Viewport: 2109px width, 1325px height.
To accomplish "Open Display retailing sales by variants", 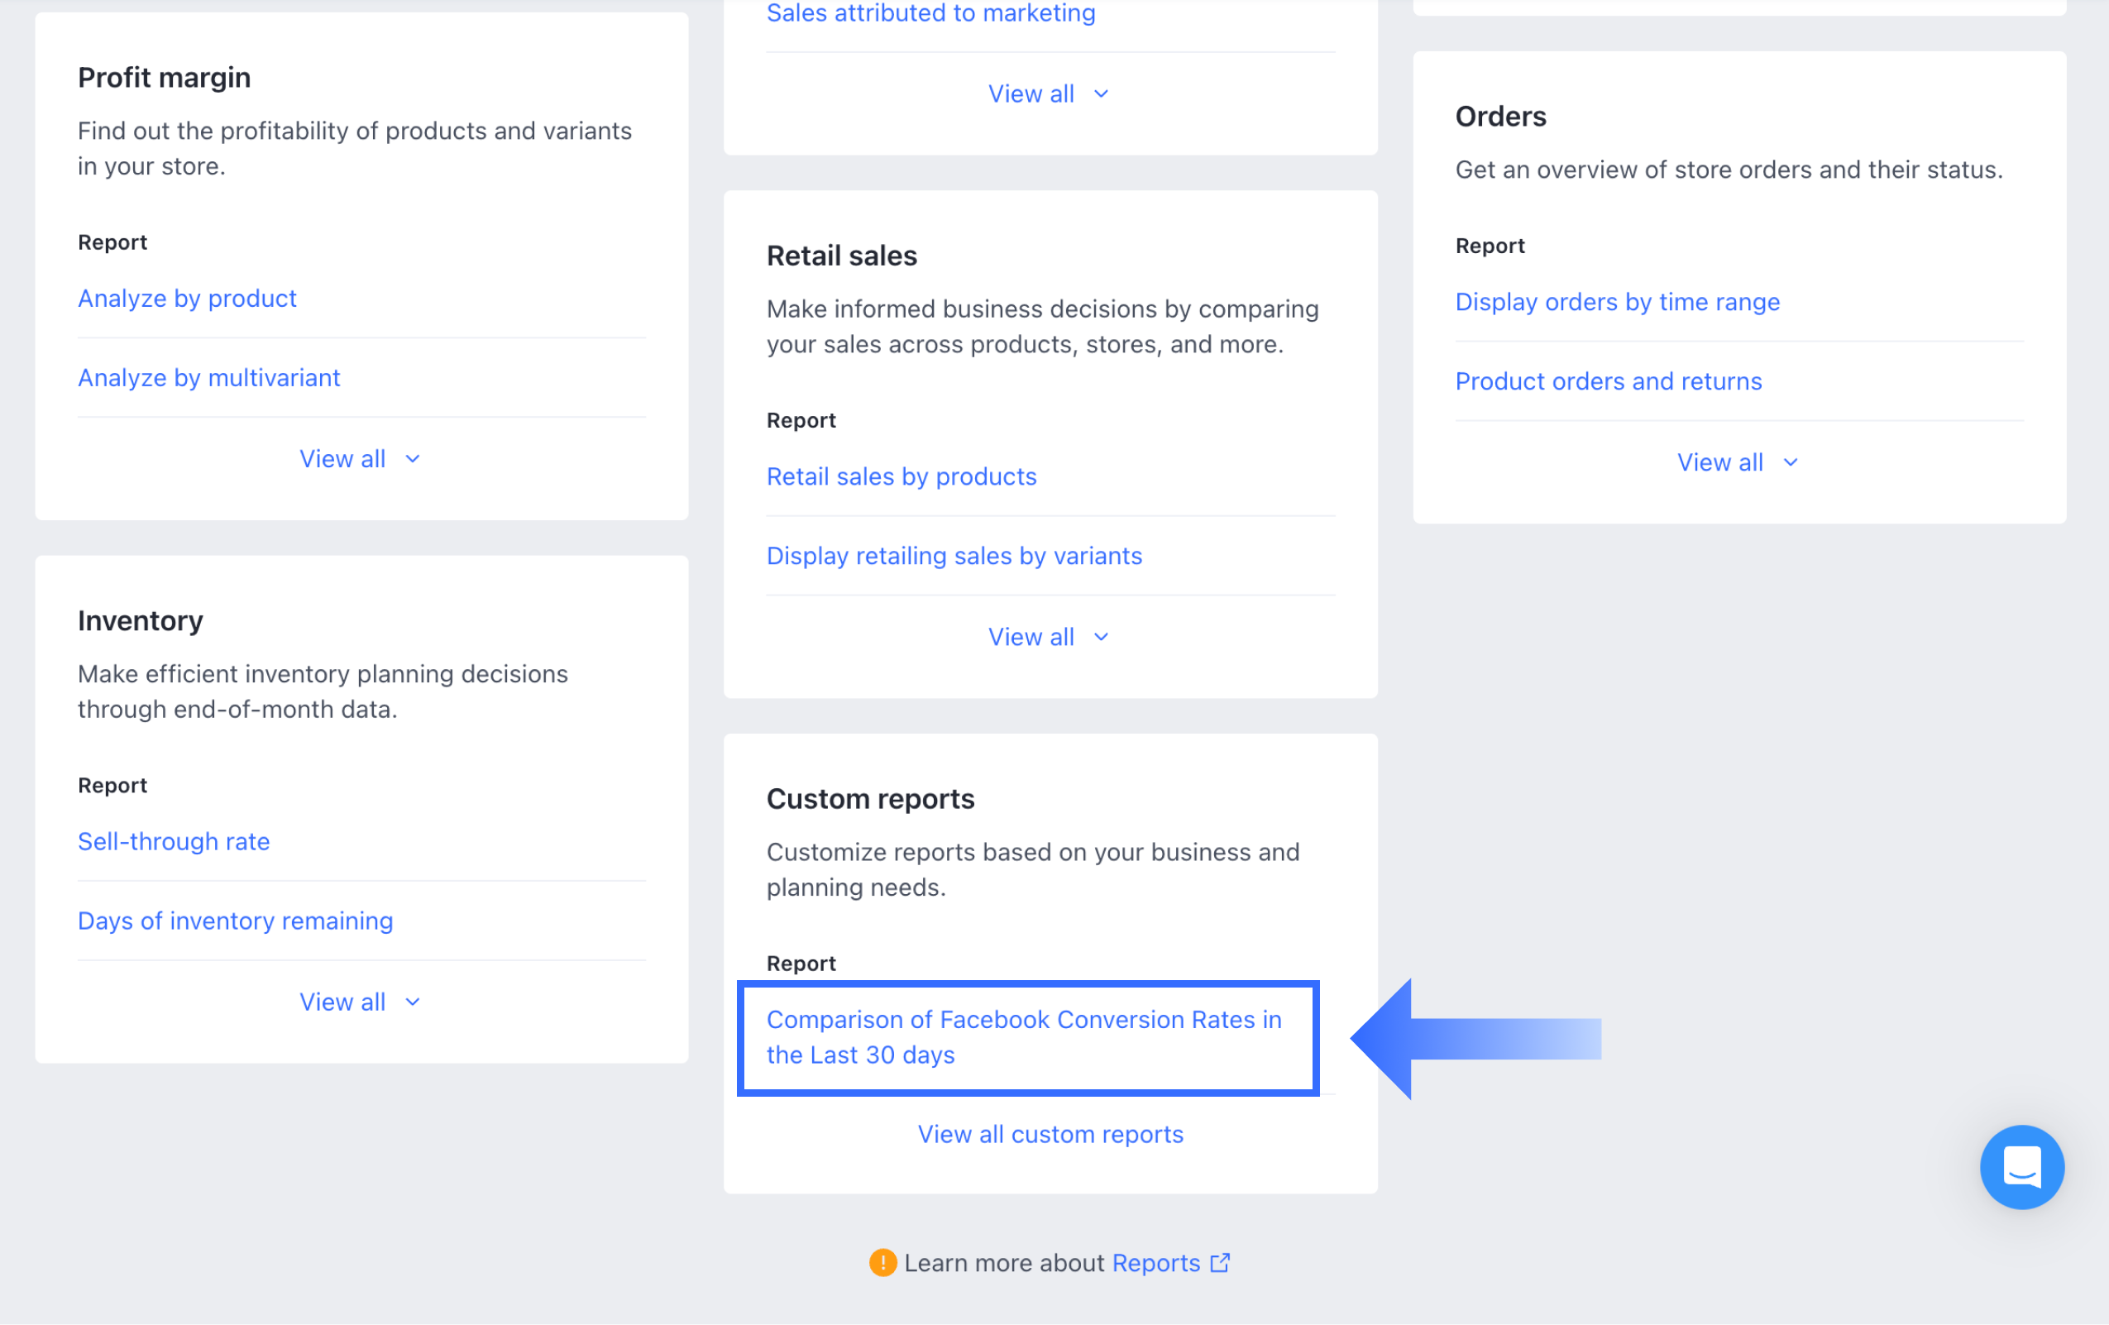I will (x=954, y=556).
